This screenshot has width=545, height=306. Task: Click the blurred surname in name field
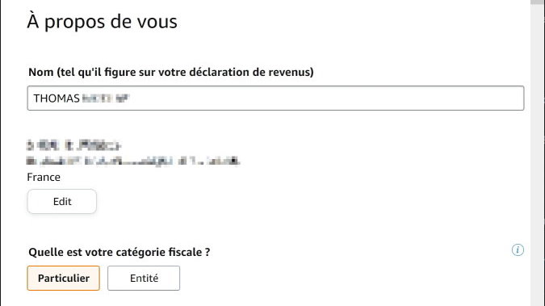106,99
